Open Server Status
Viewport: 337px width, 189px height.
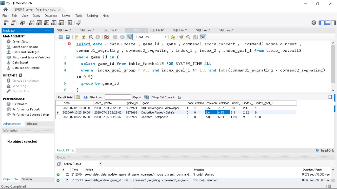[x=21, y=41]
